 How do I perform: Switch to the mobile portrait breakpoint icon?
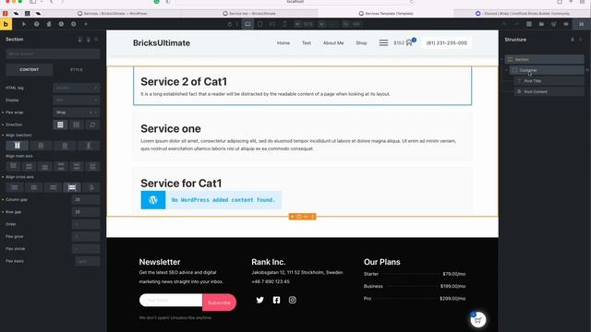(284, 24)
